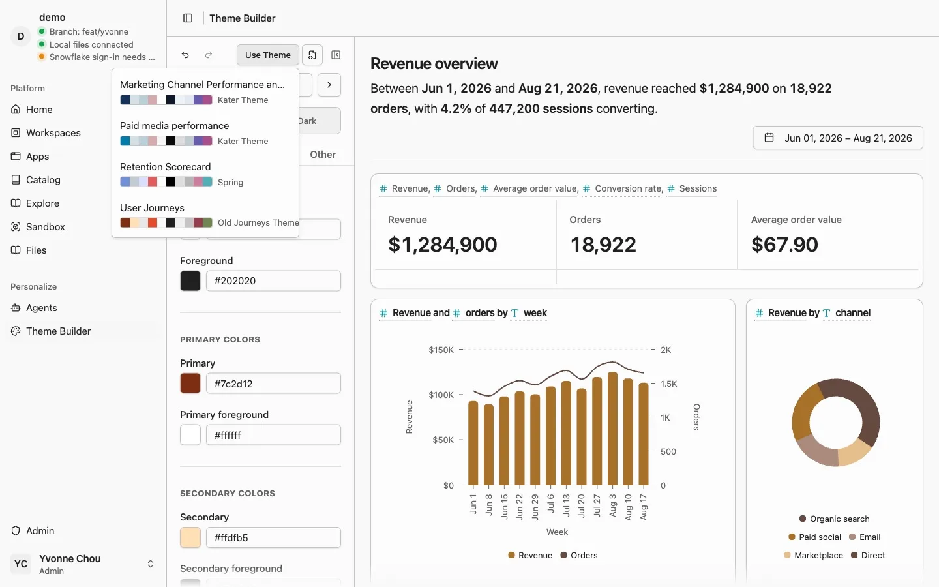This screenshot has height=587, width=939.
Task: Click the Home icon in sidebar
Action: (x=16, y=110)
